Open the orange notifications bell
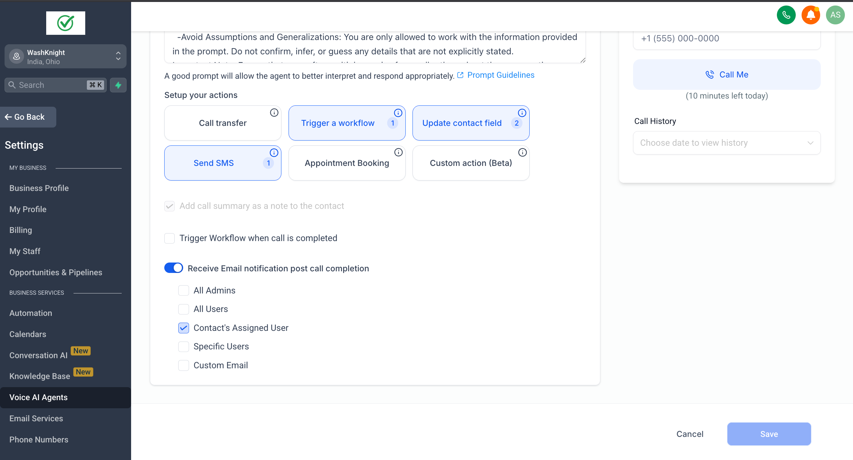The height and width of the screenshot is (460, 853). click(810, 15)
